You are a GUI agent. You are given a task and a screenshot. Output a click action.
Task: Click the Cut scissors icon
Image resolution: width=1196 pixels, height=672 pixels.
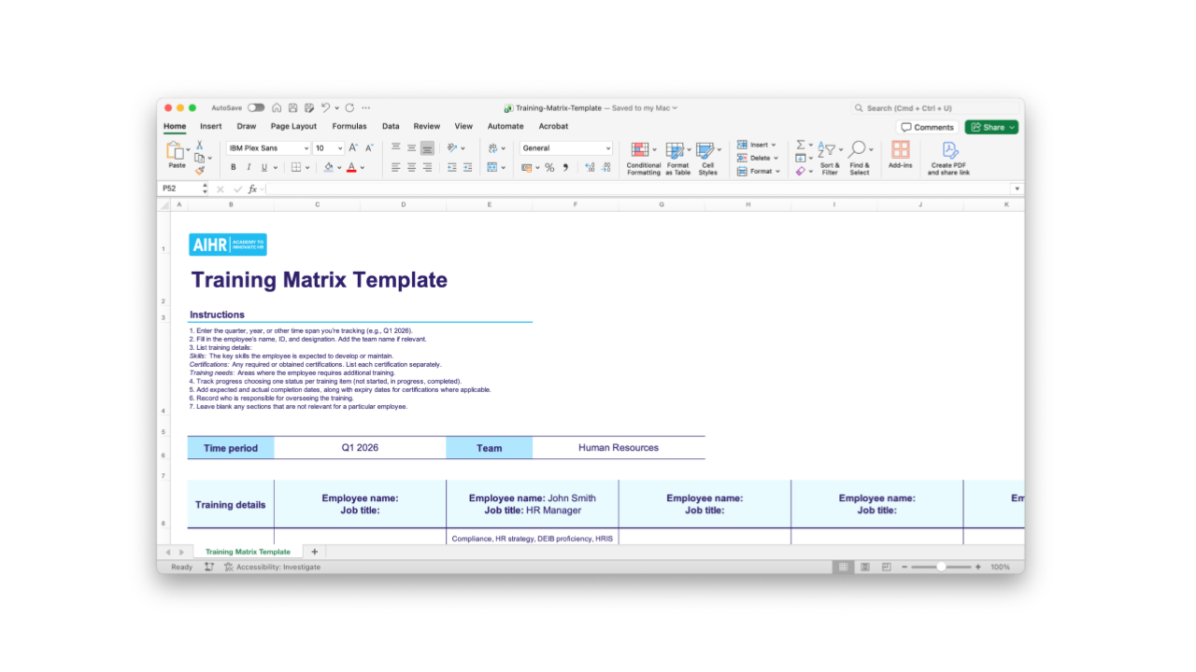point(199,146)
